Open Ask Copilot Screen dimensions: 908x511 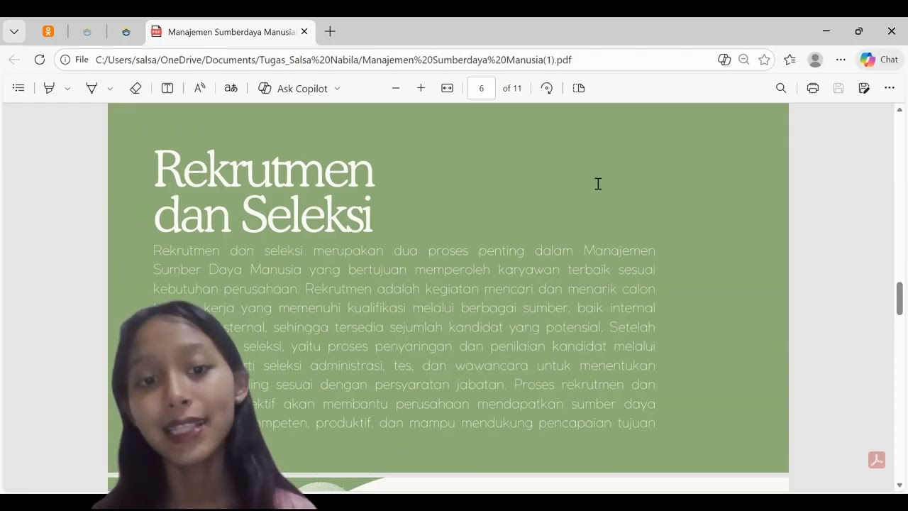(292, 88)
